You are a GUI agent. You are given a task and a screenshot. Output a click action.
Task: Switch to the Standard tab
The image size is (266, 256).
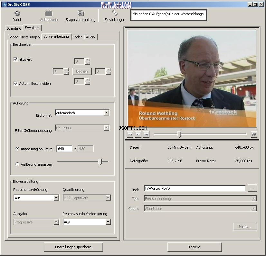point(14,28)
